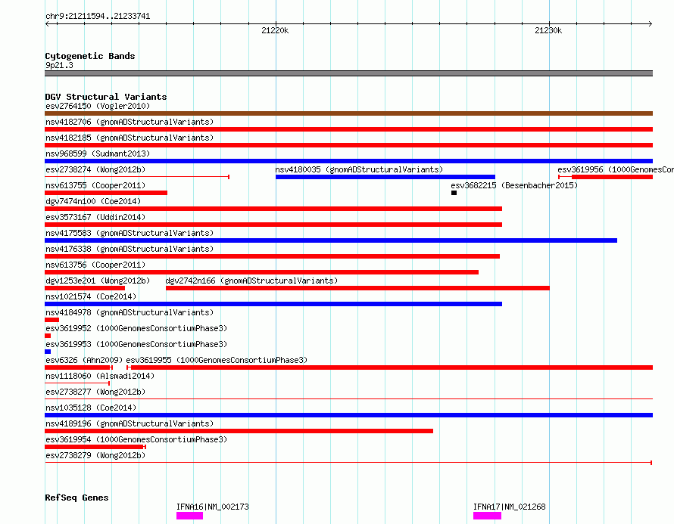674x524 pixels.
Task: Select the red dgv2742n166 variant bar
Action: 357,288
